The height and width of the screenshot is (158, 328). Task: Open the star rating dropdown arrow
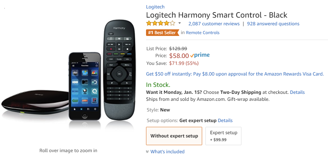tap(180, 23)
